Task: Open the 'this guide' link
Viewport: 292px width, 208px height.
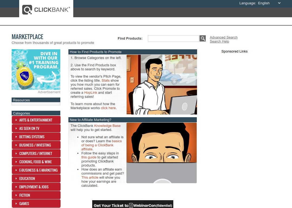Action: coord(89,157)
